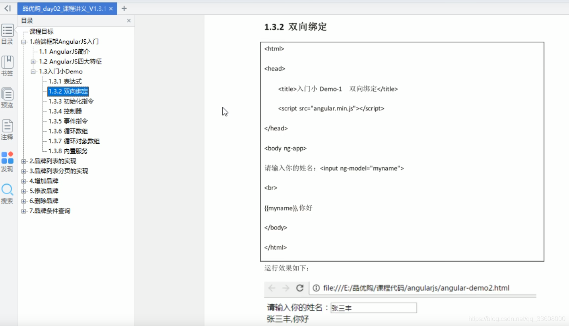The width and height of the screenshot is (569, 326).
Task: Click the 运行效果如下 text
Action: pos(287,268)
